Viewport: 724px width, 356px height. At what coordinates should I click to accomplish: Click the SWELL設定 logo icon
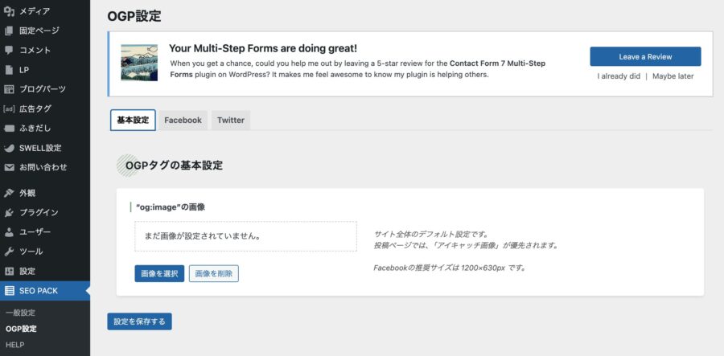9,148
